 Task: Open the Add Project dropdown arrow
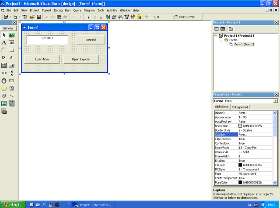click(x=10, y=17)
